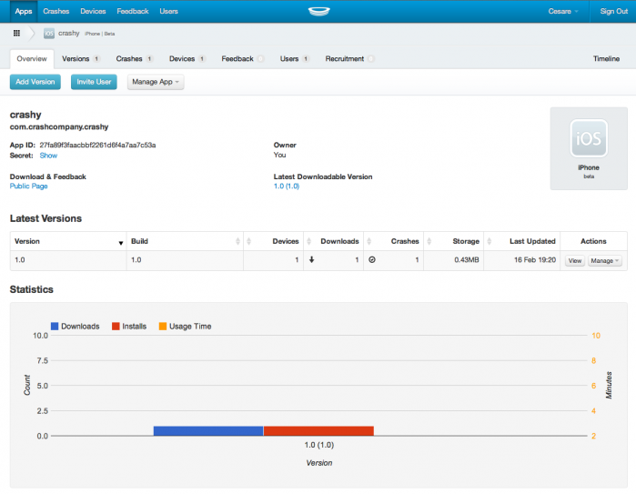Open the Manage dropdown for version 1.0
This screenshot has height=494, width=636.
[605, 261]
